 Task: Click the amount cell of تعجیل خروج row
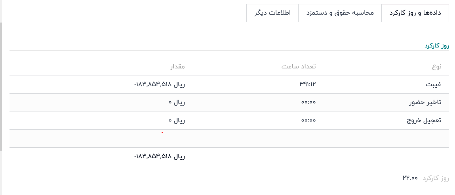177,120
